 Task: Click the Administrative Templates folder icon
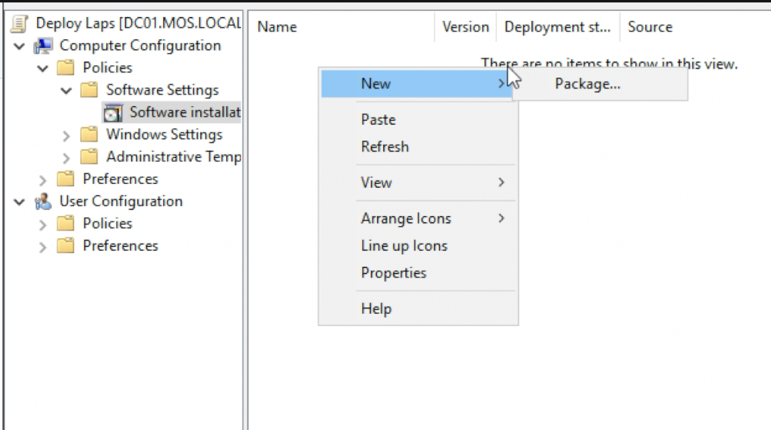pyautogui.click(x=90, y=157)
